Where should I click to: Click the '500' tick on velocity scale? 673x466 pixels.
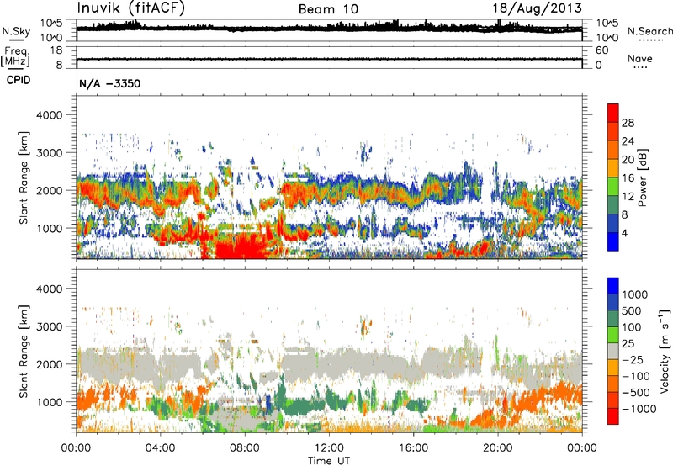point(631,310)
